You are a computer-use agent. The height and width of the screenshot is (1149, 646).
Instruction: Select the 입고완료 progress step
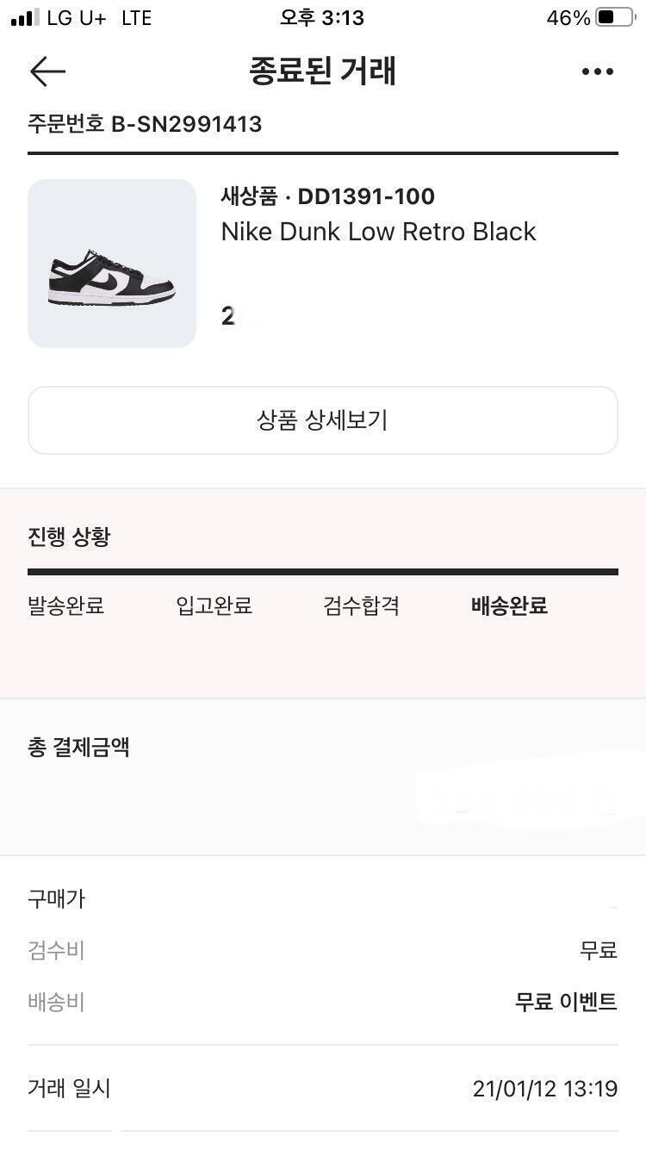click(214, 606)
